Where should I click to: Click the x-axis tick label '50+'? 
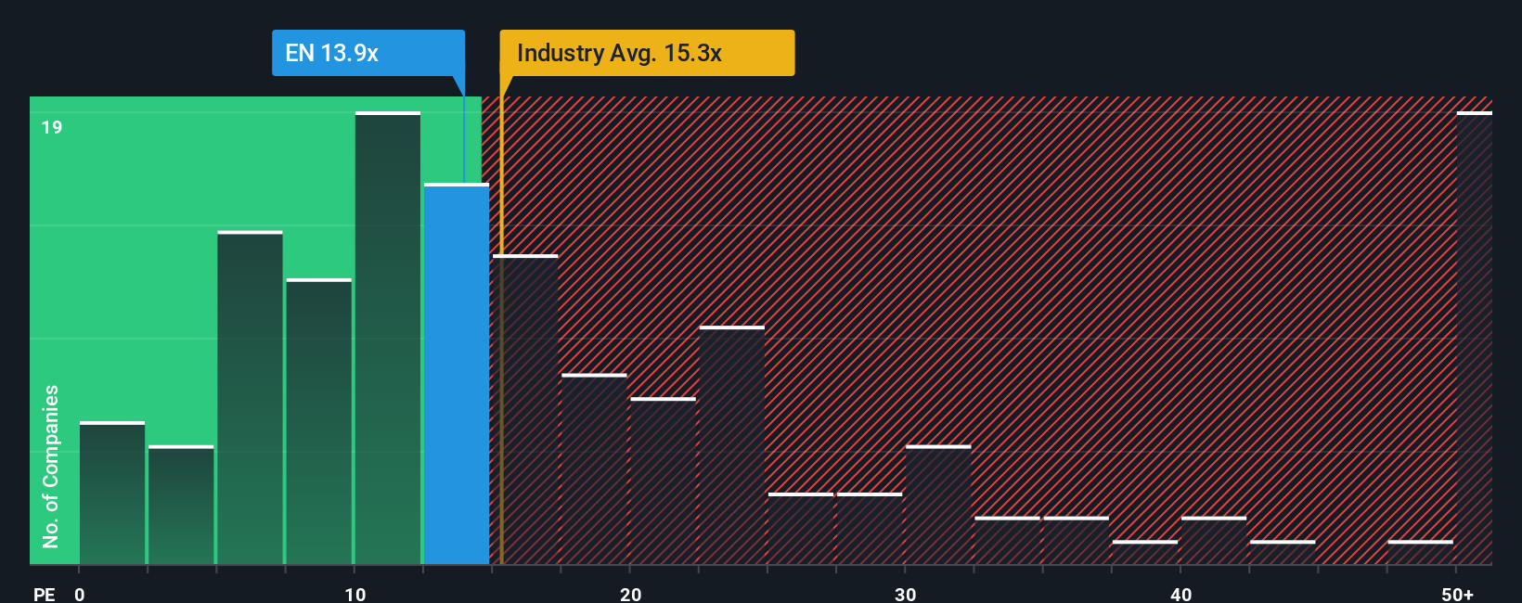point(1458,594)
